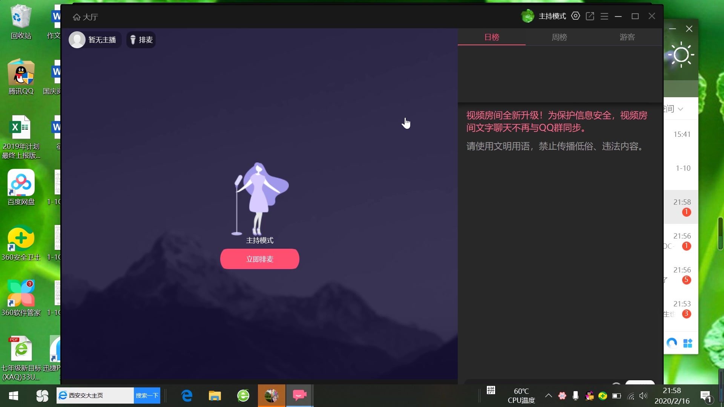Select the 日榜 tab
The height and width of the screenshot is (407, 724).
point(491,37)
